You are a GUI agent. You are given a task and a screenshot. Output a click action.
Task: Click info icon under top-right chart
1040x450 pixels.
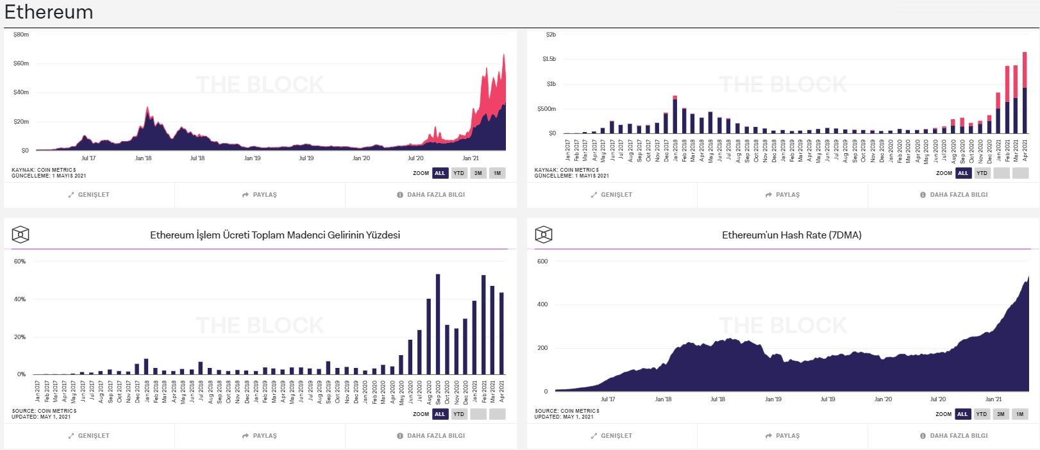point(923,195)
